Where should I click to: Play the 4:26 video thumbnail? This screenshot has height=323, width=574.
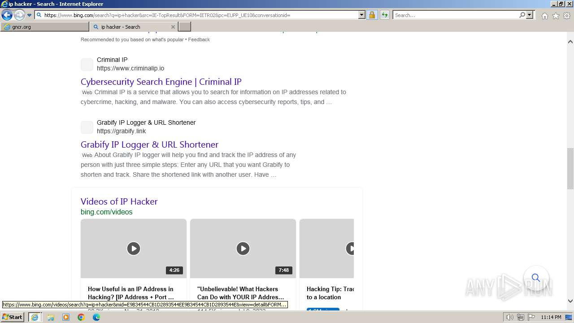click(x=133, y=248)
